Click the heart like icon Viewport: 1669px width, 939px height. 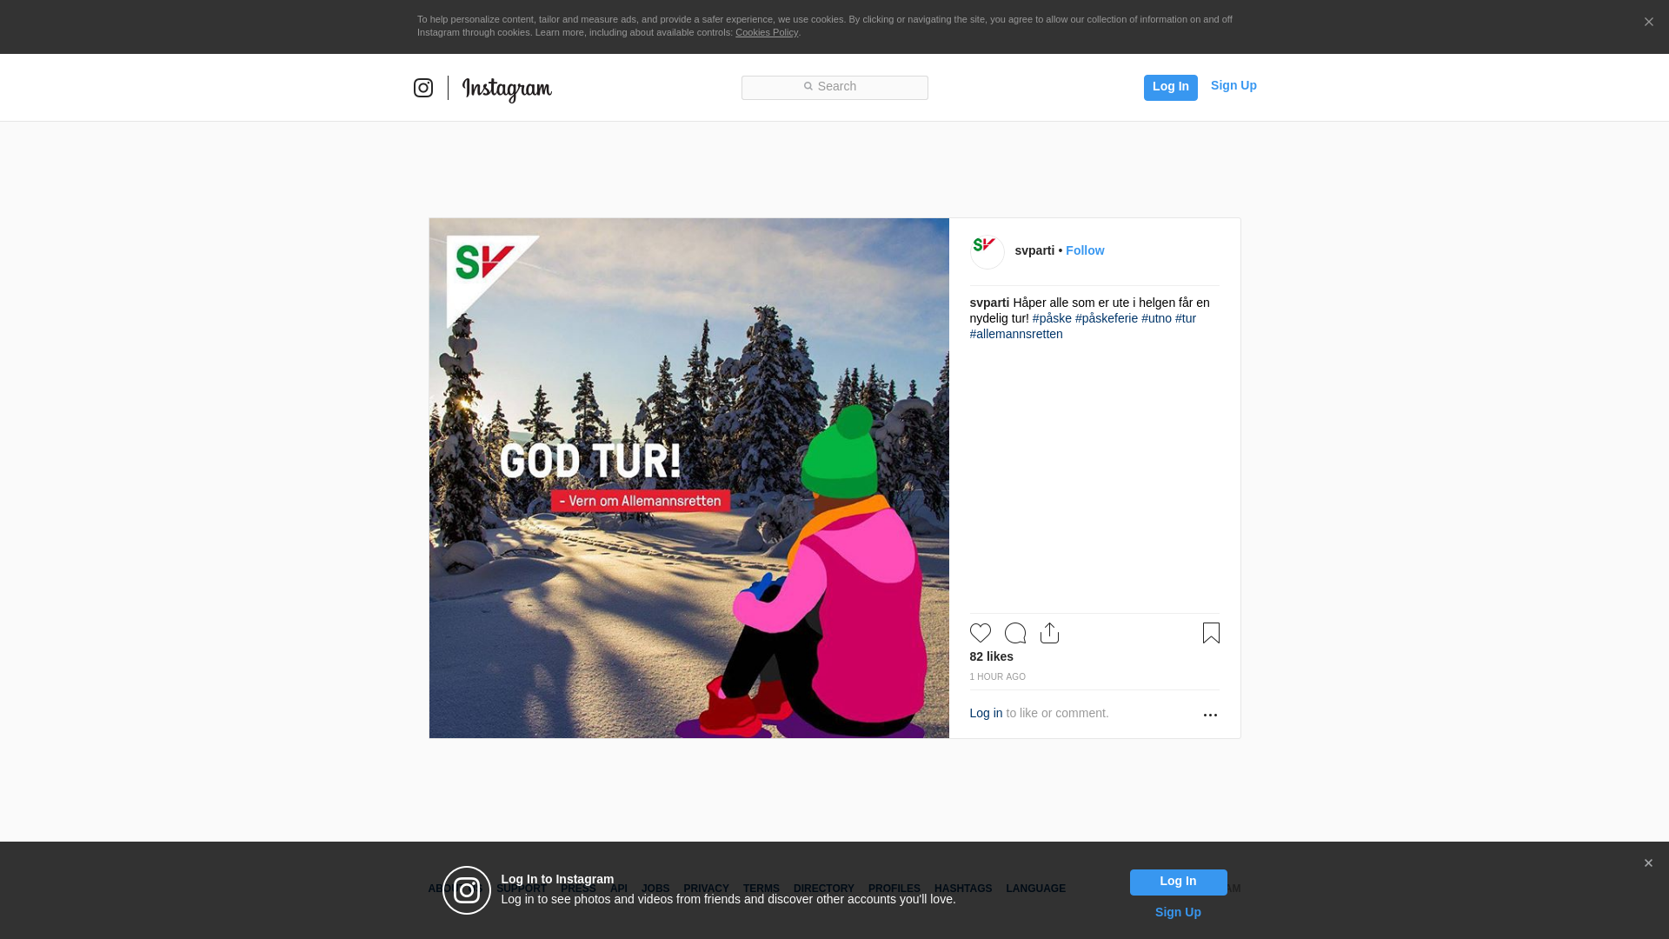pyautogui.click(x=980, y=633)
